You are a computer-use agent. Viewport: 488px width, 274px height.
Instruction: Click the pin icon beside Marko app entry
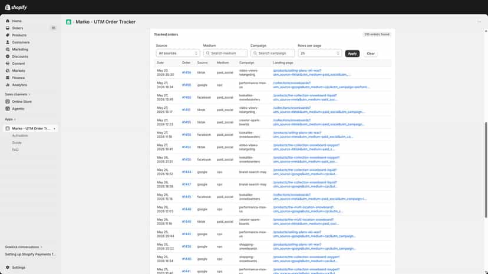pyautogui.click(x=54, y=129)
